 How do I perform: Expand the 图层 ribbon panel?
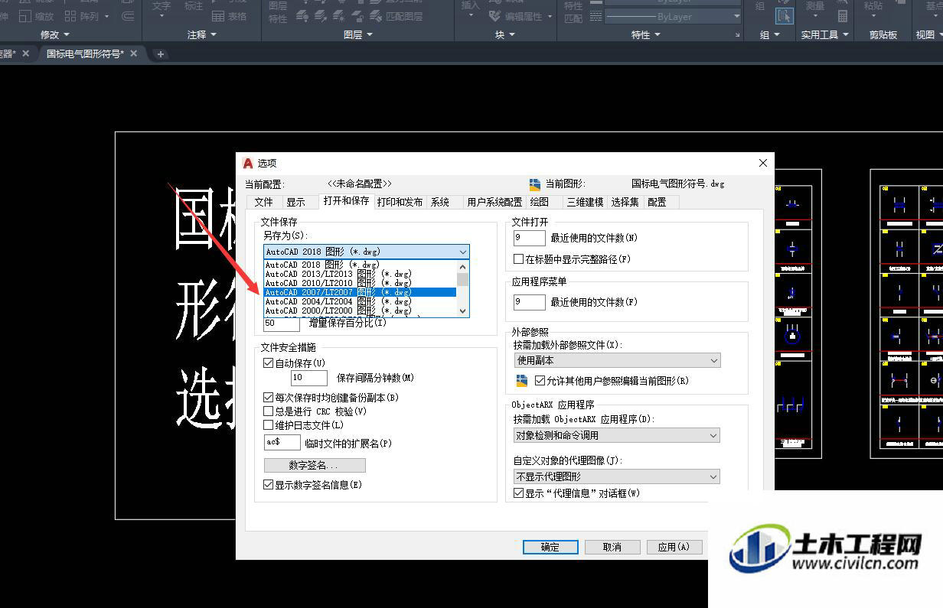pyautogui.click(x=358, y=35)
